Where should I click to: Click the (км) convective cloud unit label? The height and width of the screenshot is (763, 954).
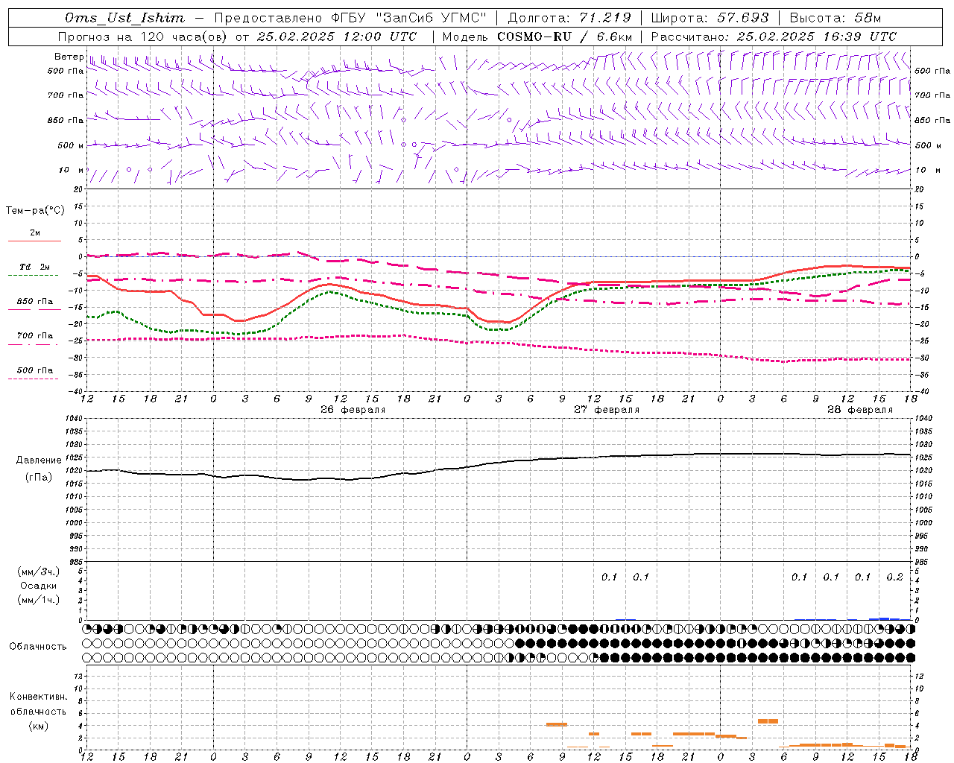38,726
